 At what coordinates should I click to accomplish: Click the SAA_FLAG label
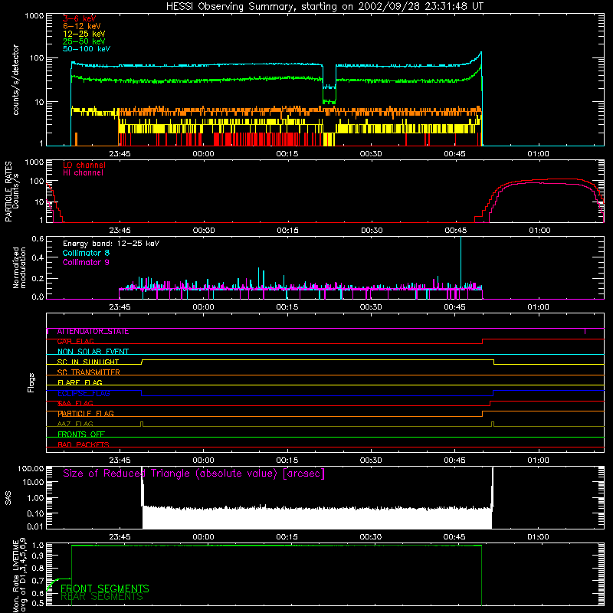coord(75,403)
